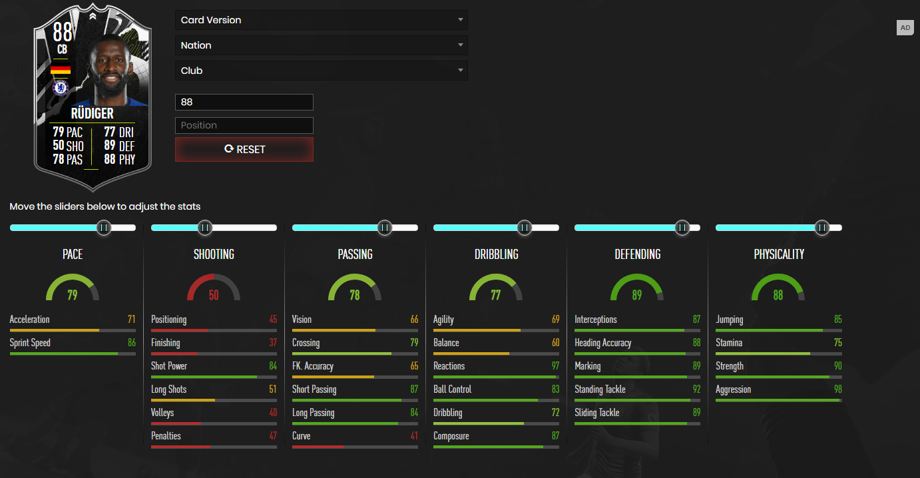Click the Shot Power stat label
This screenshot has height=478, width=920.
[169, 366]
